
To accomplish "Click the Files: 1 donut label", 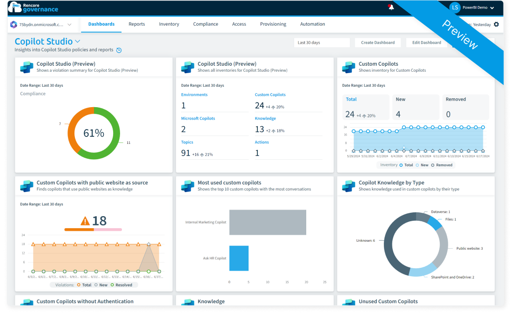I will pos(450,219).
